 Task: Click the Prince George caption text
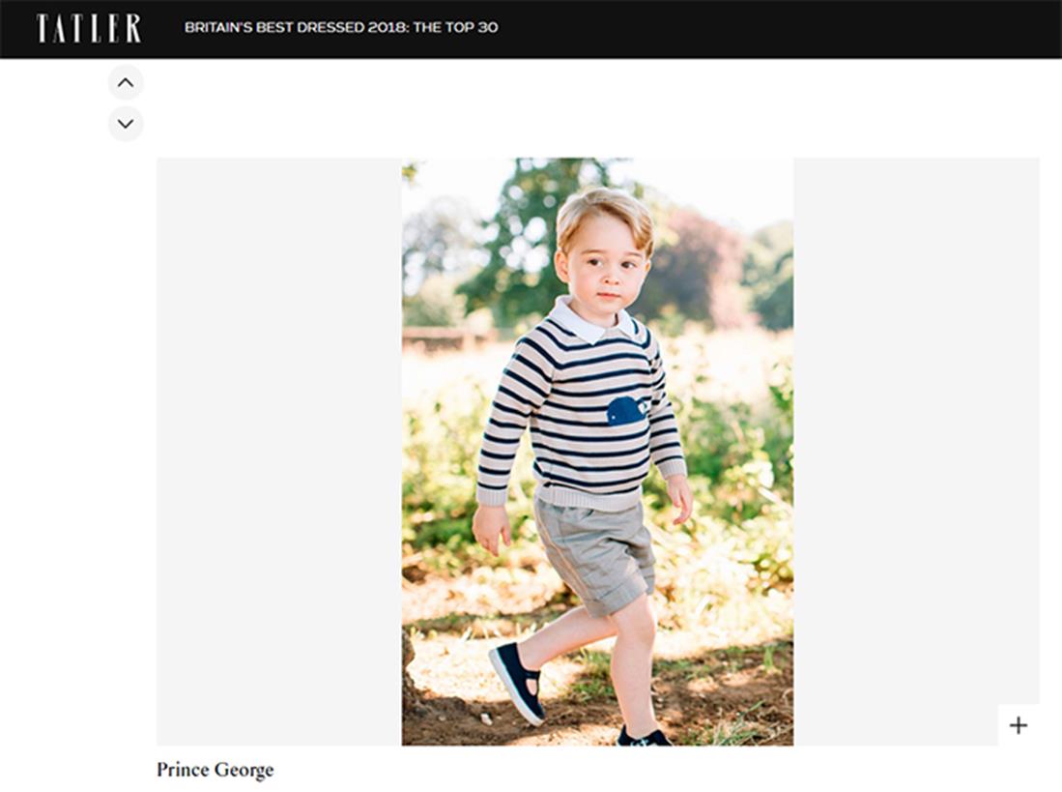(x=215, y=771)
